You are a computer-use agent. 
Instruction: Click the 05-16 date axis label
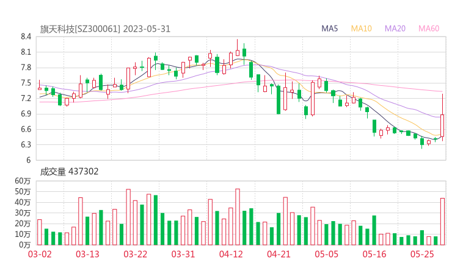374,254
